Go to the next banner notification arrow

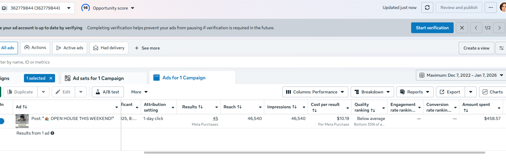coord(499,28)
